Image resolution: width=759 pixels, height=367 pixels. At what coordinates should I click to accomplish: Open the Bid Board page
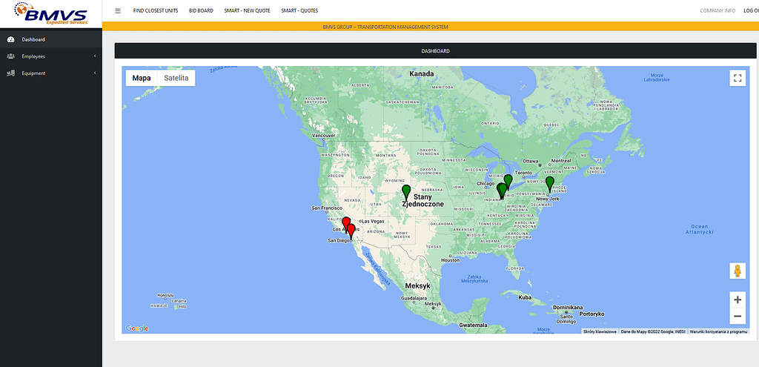201,11
